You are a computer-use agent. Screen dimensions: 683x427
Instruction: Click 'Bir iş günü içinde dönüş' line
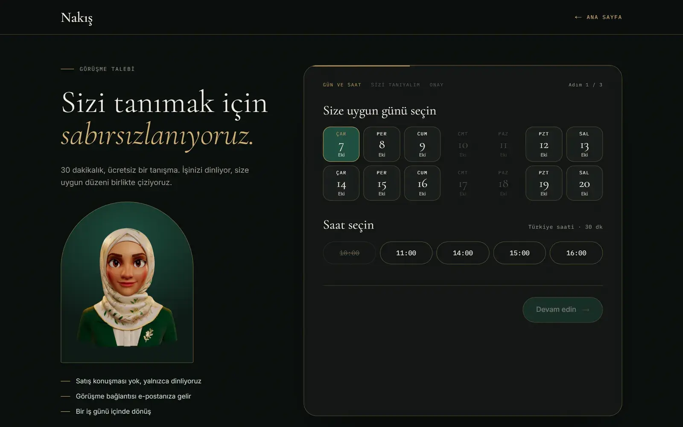pyautogui.click(x=113, y=411)
